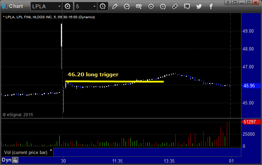Click the 11:35 time axis label

pyautogui.click(x=117, y=161)
